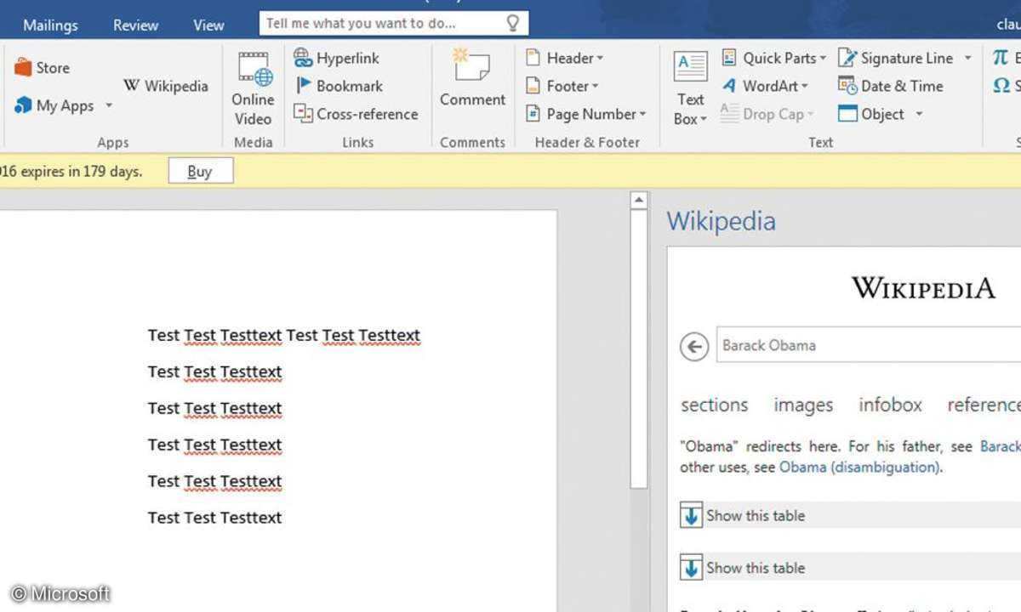Click the lightbulb icon in Tell me box
The height and width of the screenshot is (612, 1021).
click(512, 23)
